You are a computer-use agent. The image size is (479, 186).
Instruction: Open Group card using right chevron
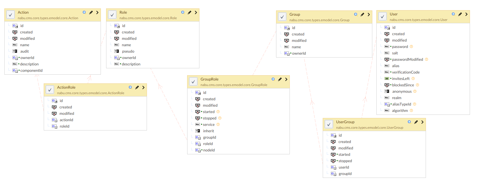click(369, 15)
